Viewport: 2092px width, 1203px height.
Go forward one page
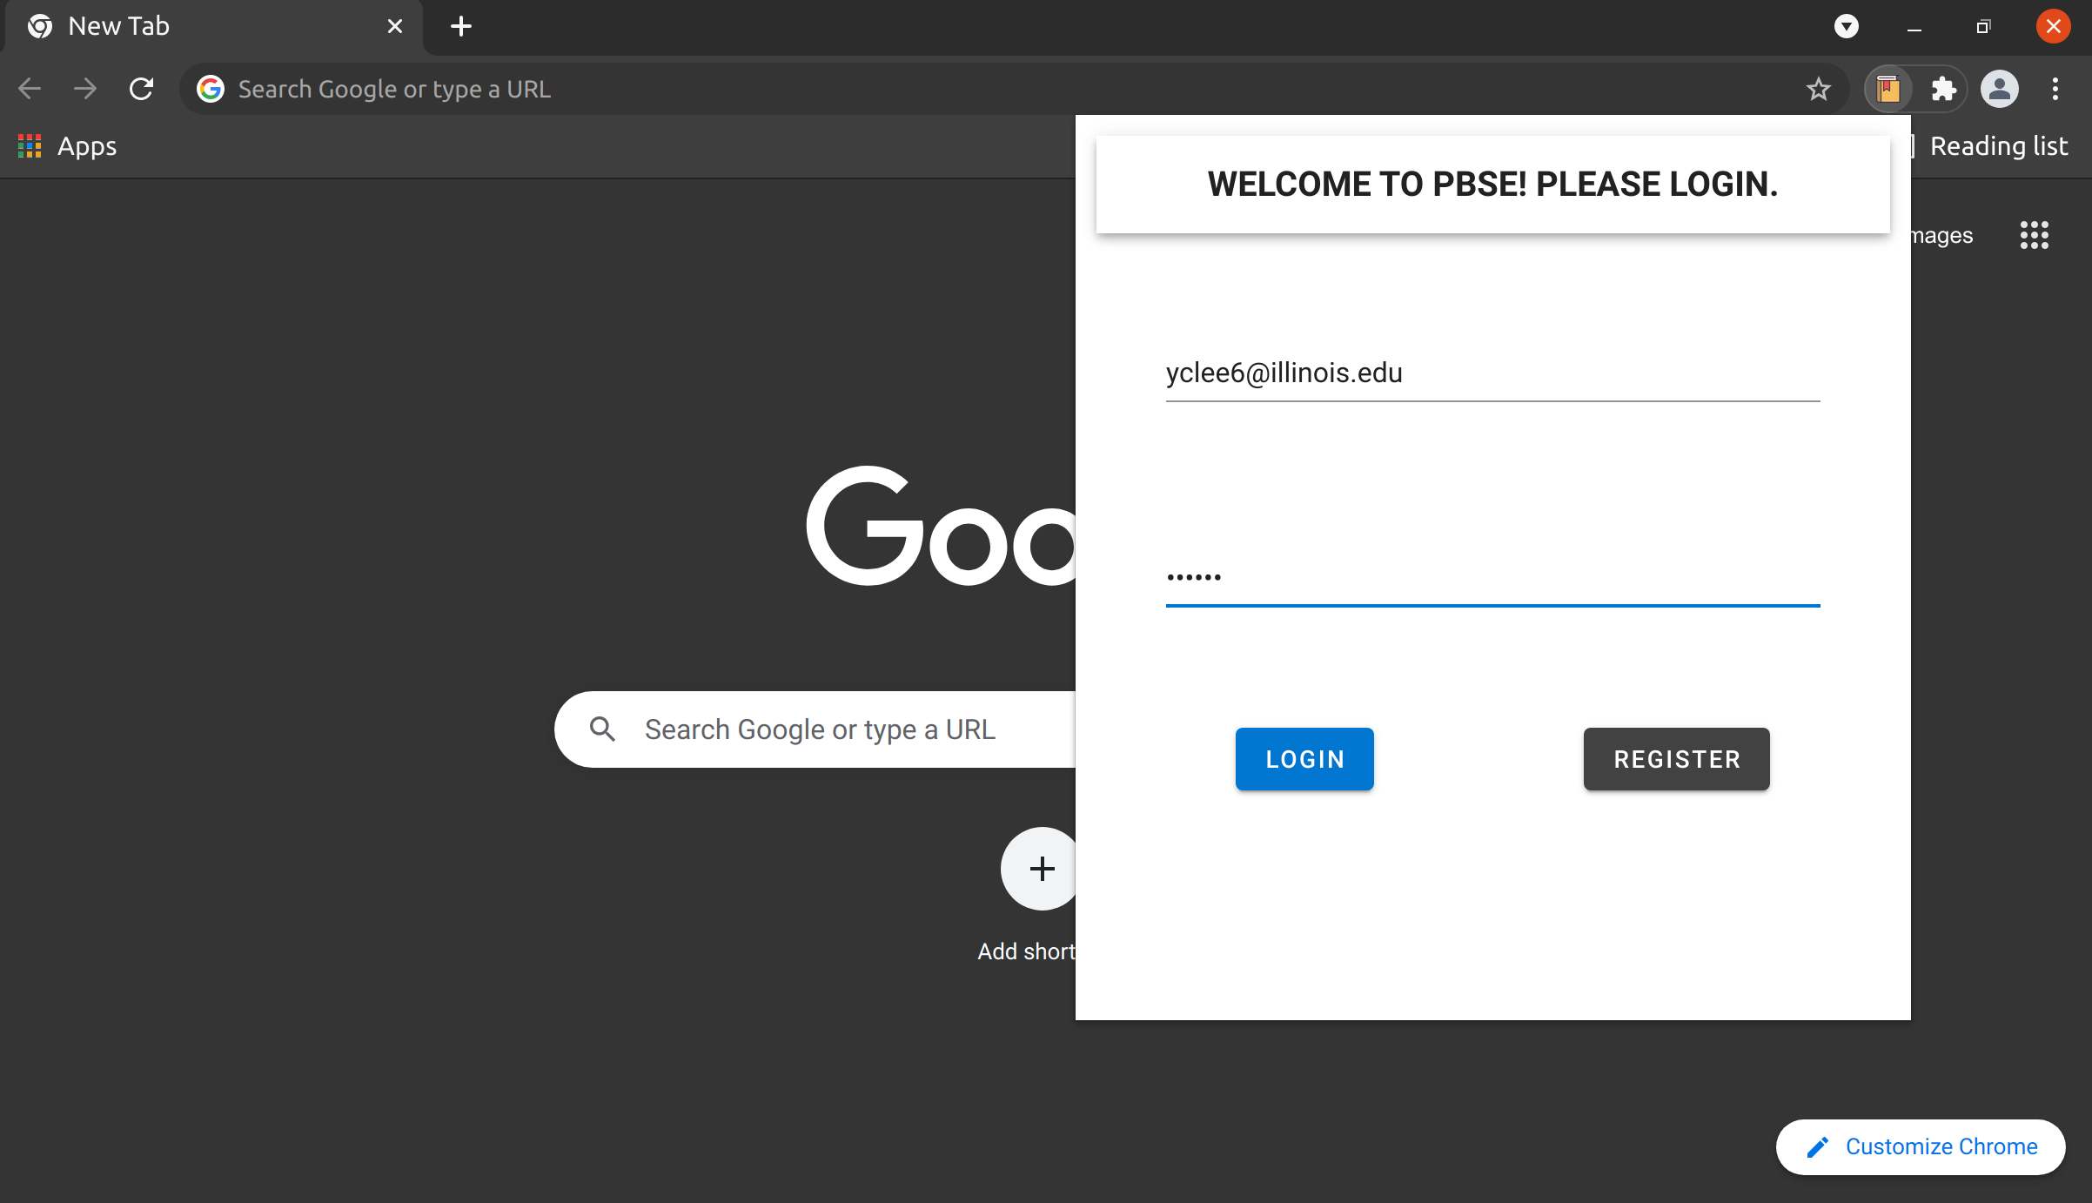(x=85, y=89)
